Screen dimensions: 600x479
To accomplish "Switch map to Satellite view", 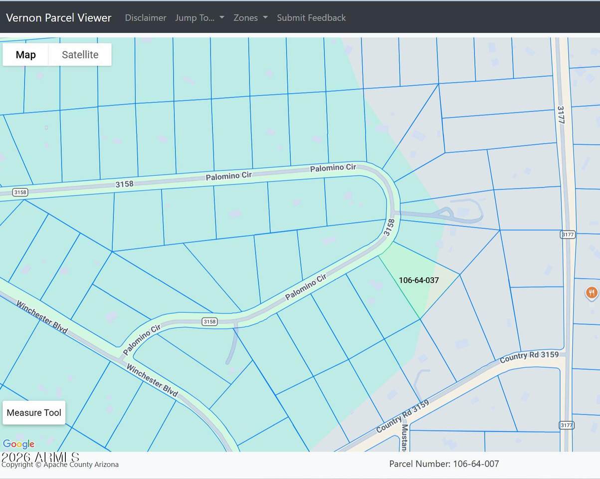I will click(80, 54).
